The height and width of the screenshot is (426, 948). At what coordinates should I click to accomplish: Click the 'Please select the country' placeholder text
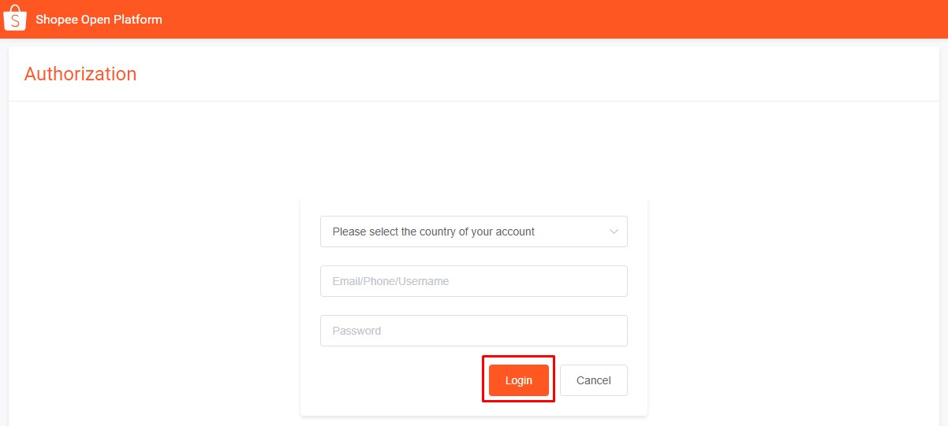click(433, 232)
